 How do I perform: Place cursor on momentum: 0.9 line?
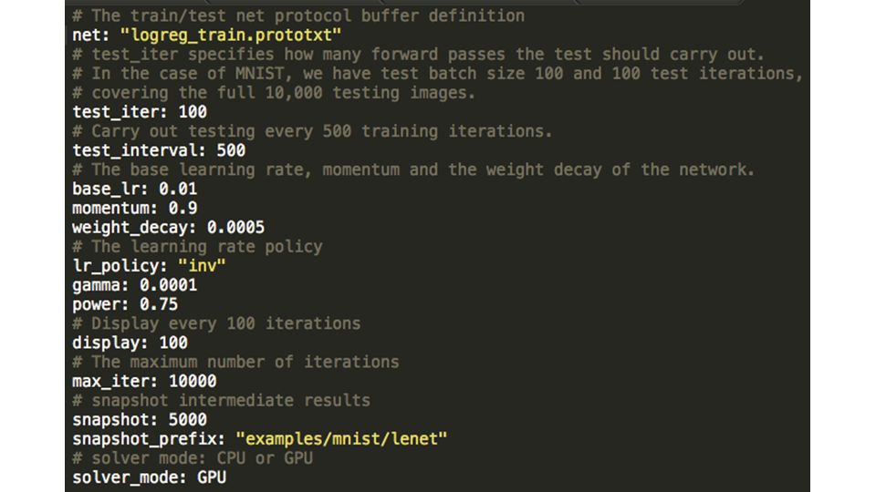[135, 209]
